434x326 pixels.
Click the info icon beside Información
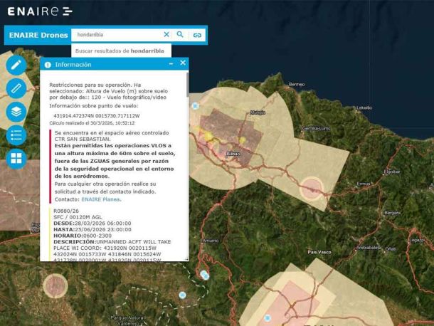tap(48, 64)
